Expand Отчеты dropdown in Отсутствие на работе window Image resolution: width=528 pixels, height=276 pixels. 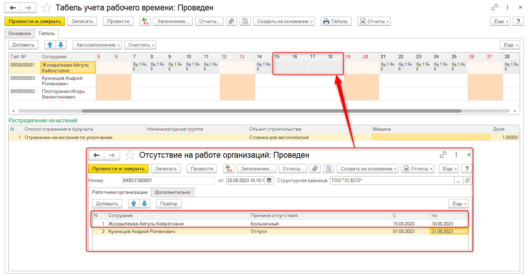point(418,169)
